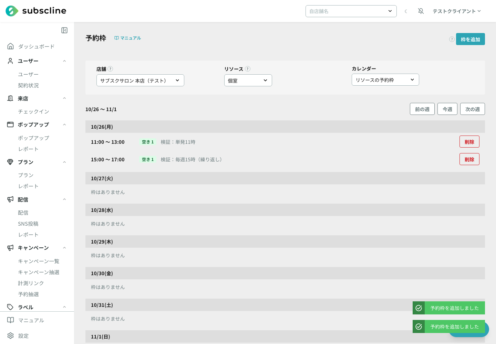Open the テストクライアント account menu

(x=457, y=11)
